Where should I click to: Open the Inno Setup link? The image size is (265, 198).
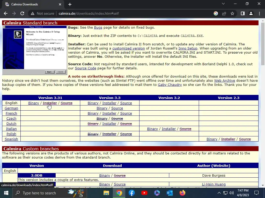pyautogui.click(x=188, y=48)
